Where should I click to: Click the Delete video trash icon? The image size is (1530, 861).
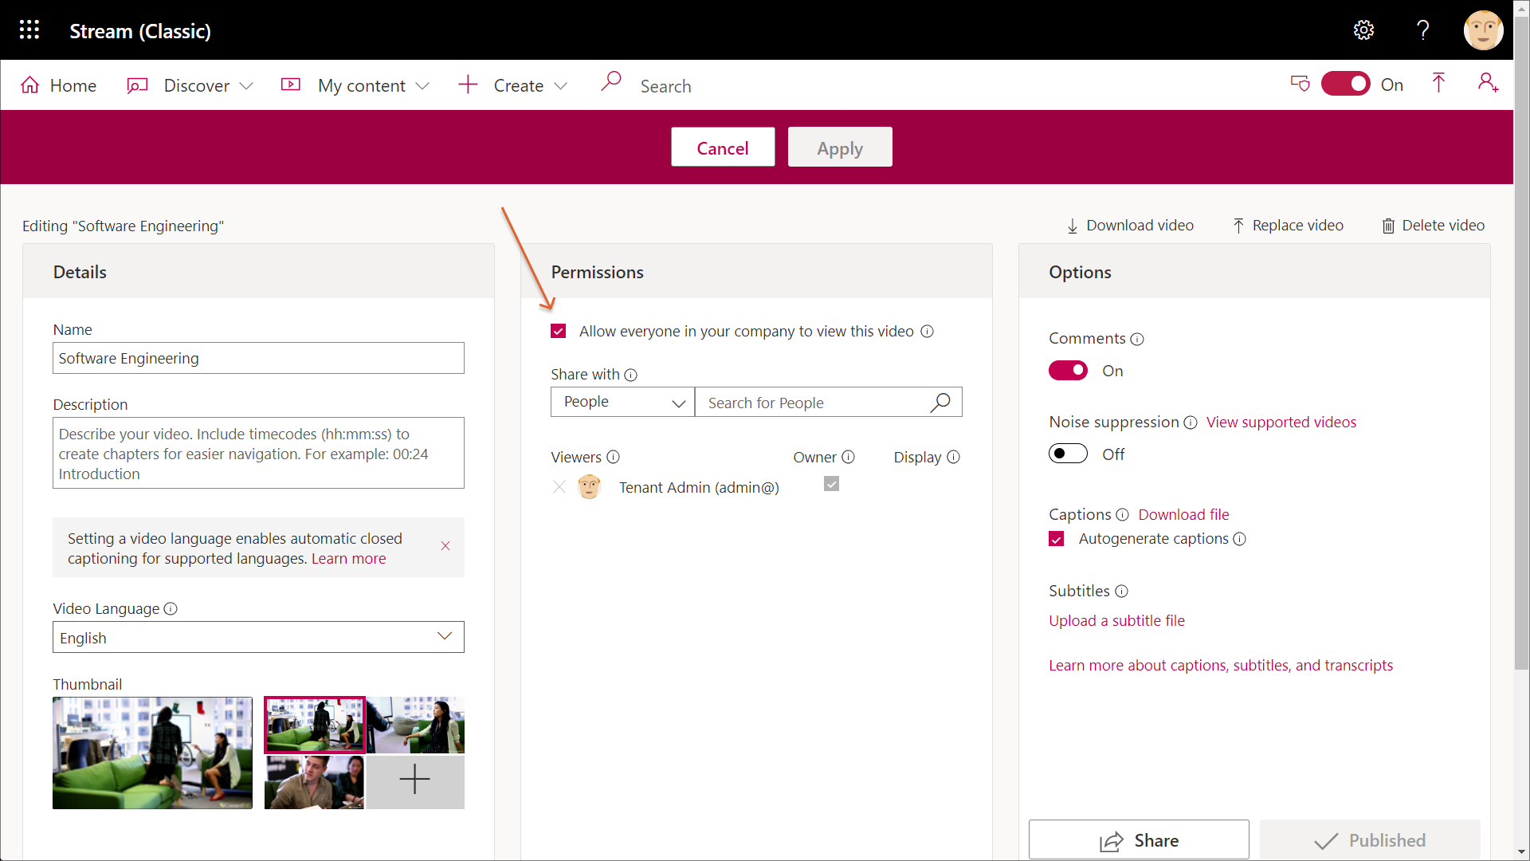tap(1388, 226)
